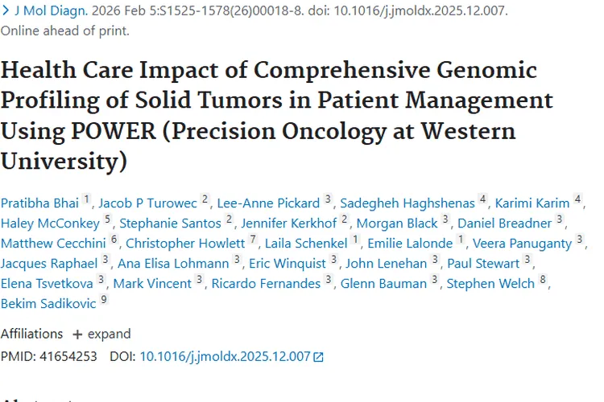The height and width of the screenshot is (402, 604).
Task: Expand the Affiliations section
Action: point(108,334)
